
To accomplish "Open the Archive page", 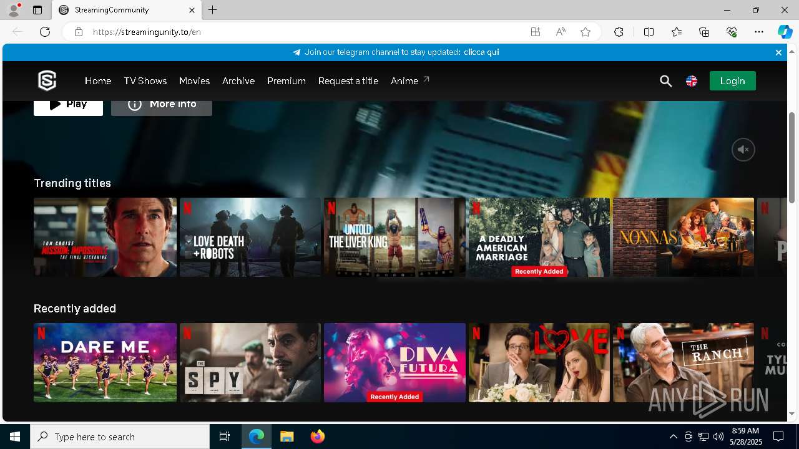I will 238,81.
